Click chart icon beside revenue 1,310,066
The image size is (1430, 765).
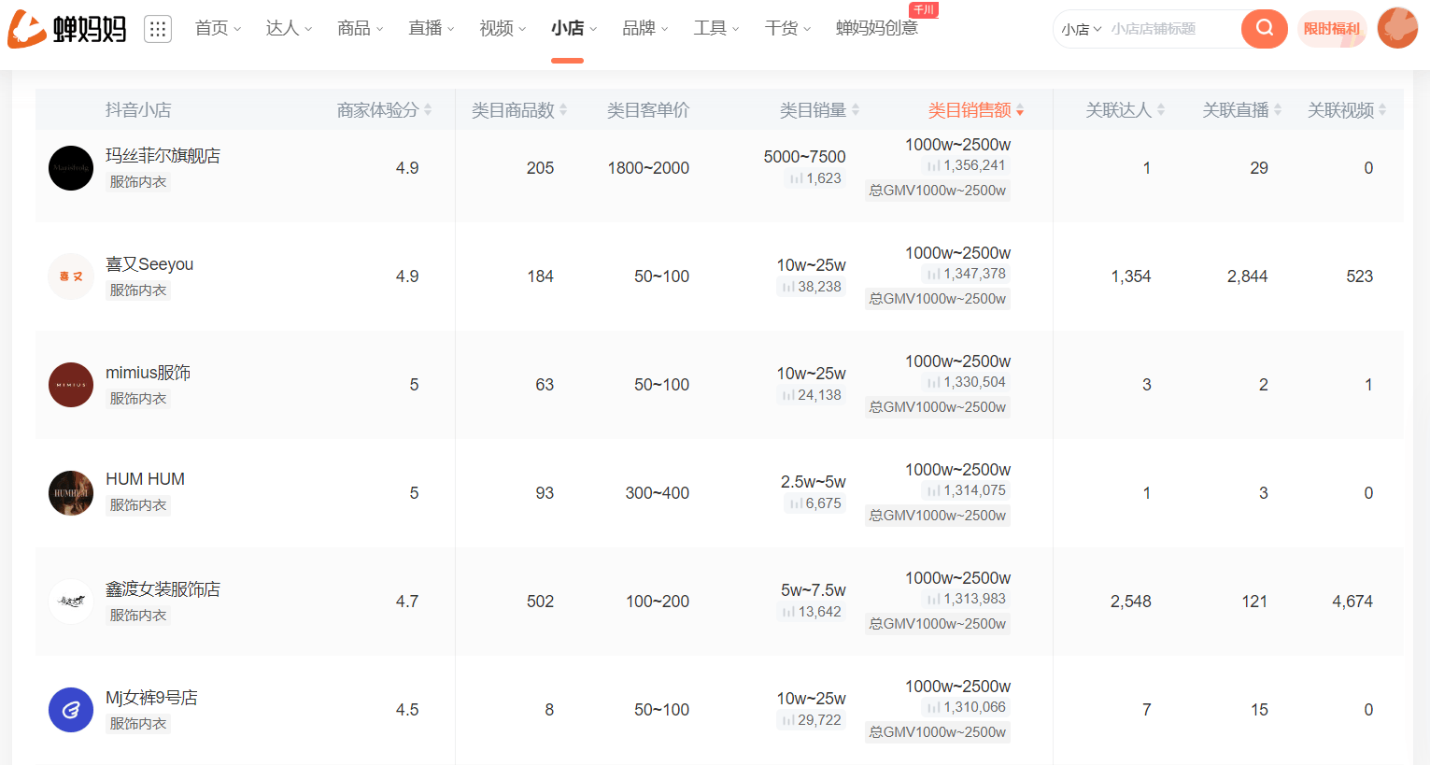coord(933,707)
